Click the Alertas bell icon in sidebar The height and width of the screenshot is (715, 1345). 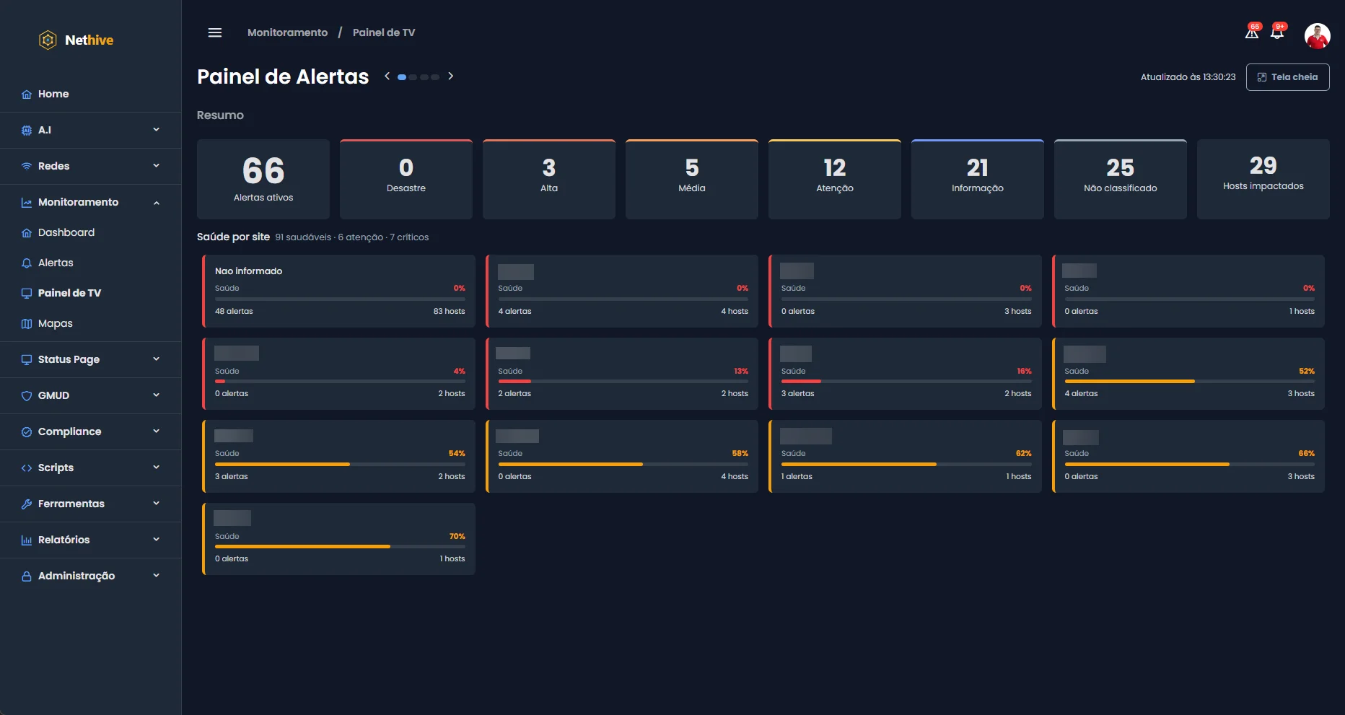27,263
